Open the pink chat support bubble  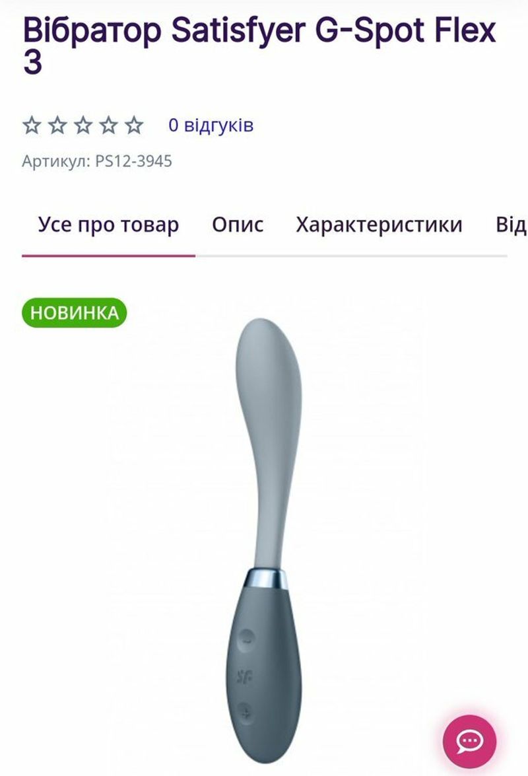point(469,742)
